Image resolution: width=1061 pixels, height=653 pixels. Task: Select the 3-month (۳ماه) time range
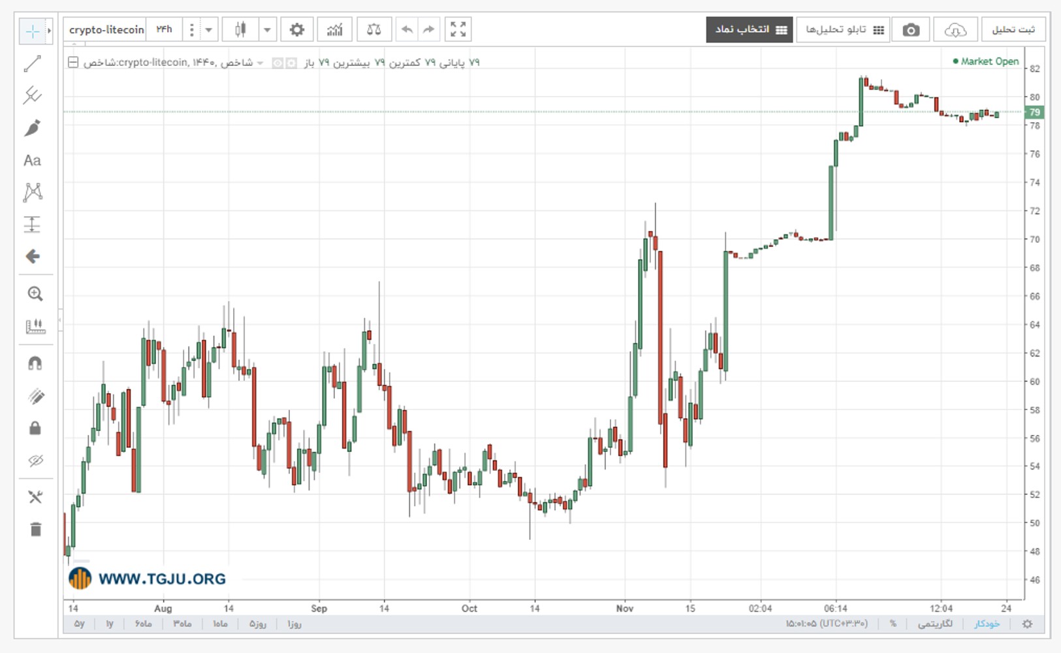[182, 624]
